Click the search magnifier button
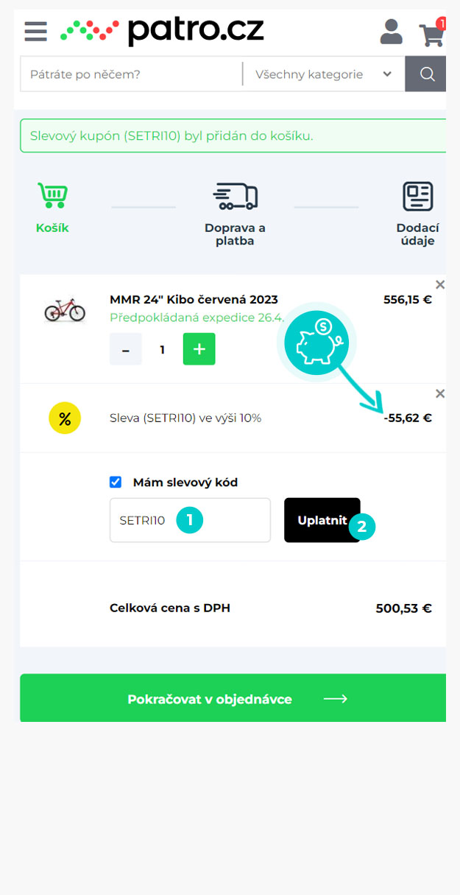460x895 pixels. coord(426,74)
